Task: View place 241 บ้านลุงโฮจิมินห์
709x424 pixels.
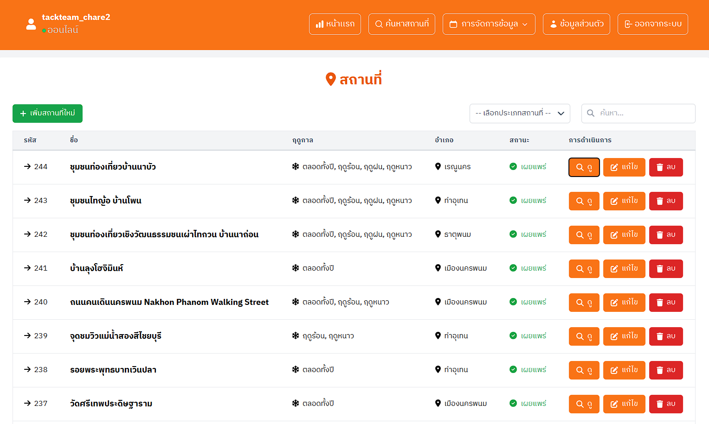Action: (x=584, y=269)
